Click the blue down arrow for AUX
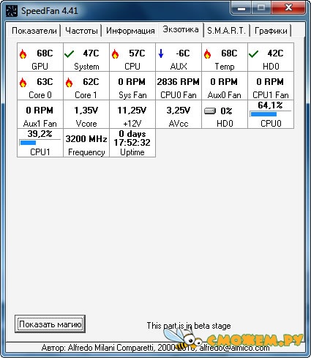 tap(161, 53)
